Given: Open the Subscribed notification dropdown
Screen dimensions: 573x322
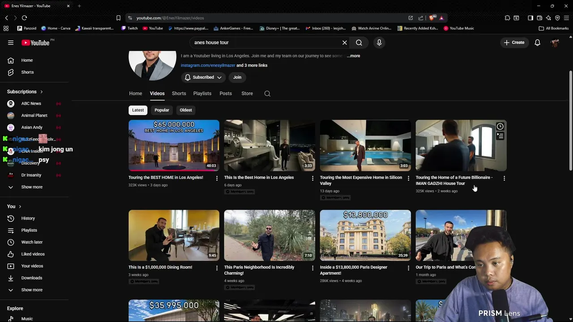Looking at the screenshot, I should tap(203, 77).
